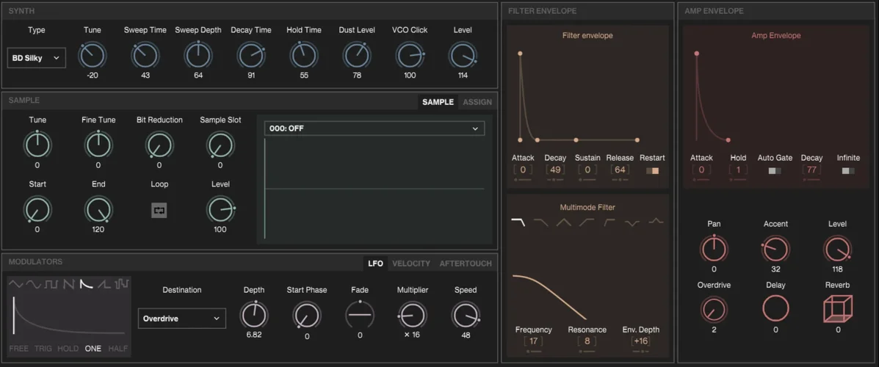879x367 pixels.
Task: Select HALF LFO mode
Action: [x=118, y=349]
